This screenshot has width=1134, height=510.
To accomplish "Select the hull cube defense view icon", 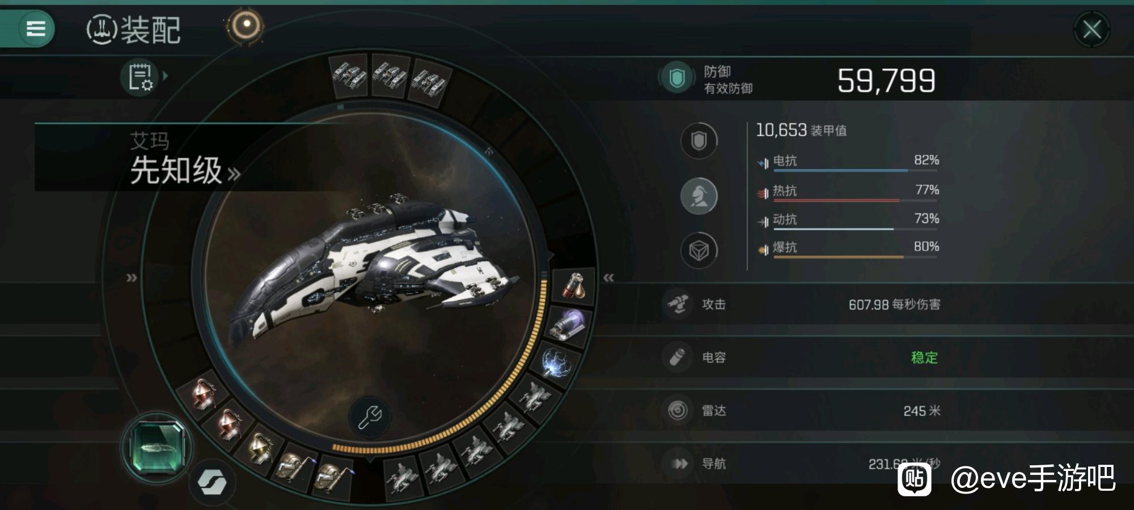I will tap(699, 250).
